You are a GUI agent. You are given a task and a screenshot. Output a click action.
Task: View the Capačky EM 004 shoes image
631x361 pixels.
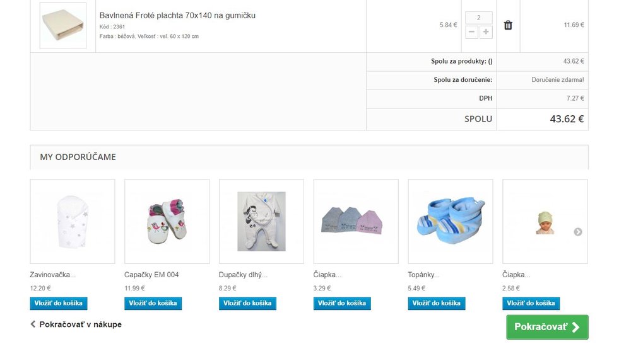click(167, 222)
